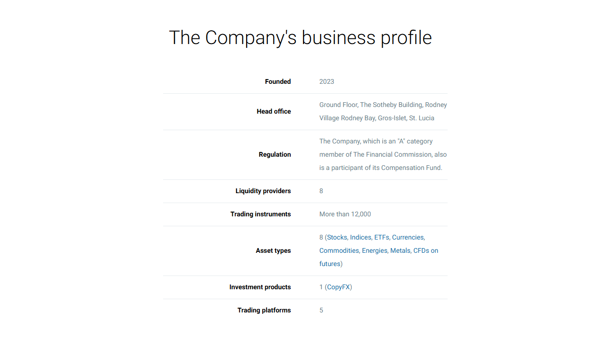Click the Liquidity providers label
The height and width of the screenshot is (347, 596).
(x=263, y=191)
